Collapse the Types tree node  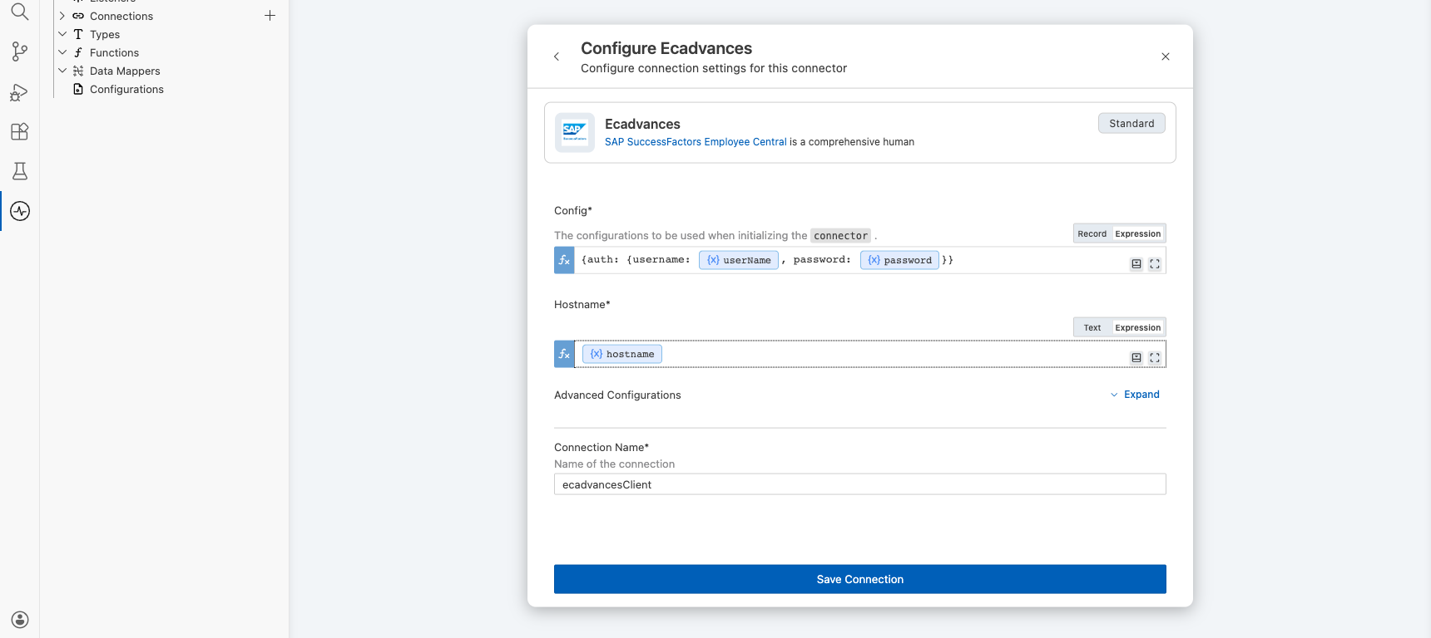tap(62, 34)
